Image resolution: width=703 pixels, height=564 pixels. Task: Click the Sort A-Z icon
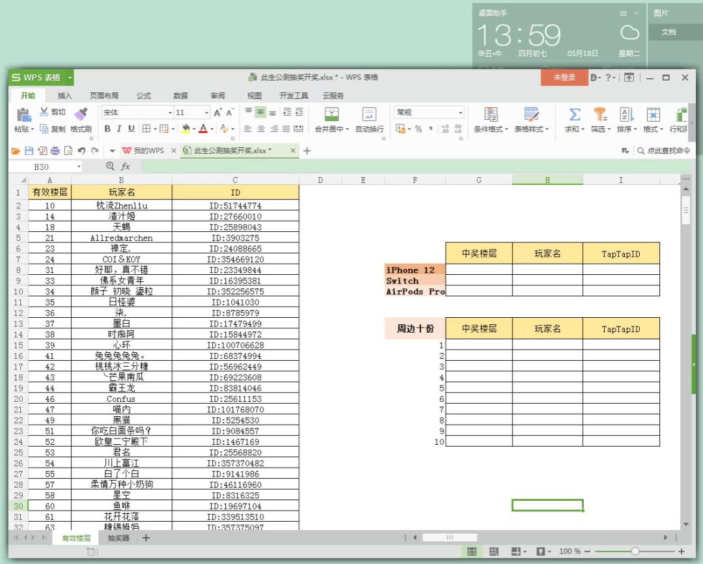[626, 114]
